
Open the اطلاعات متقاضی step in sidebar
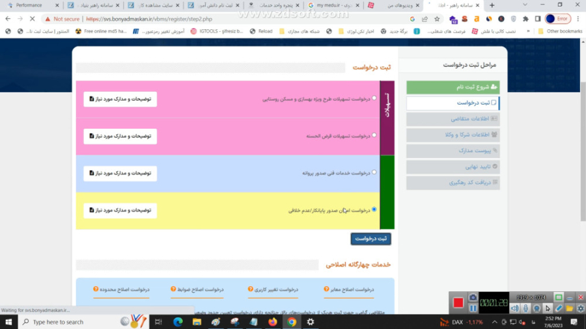click(453, 118)
